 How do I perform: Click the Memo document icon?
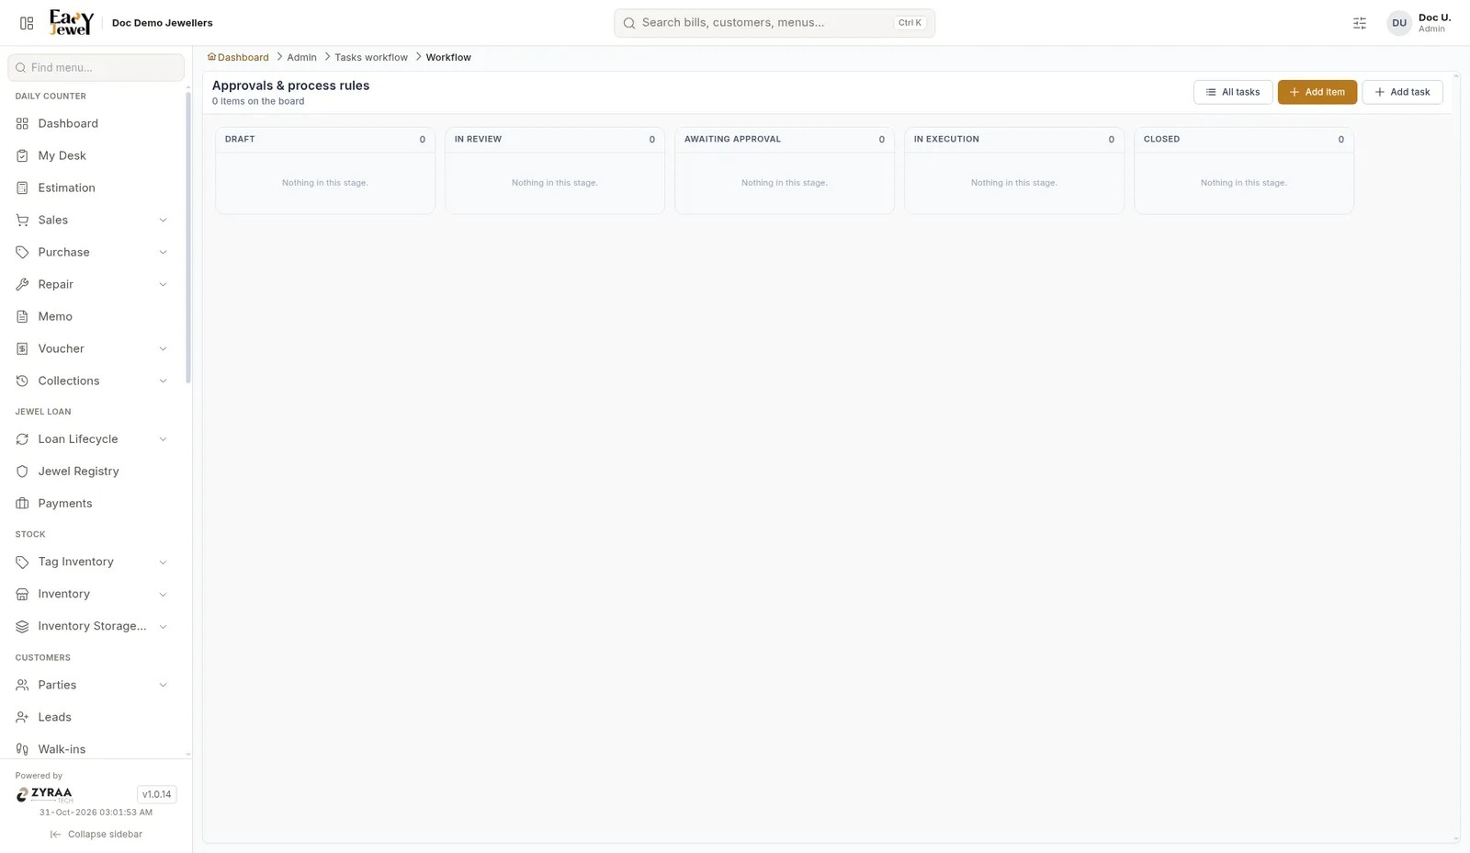pos(22,316)
